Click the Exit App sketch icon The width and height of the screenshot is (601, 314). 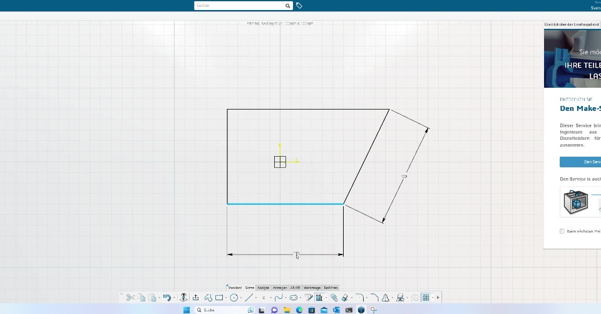pyautogui.click(x=183, y=298)
